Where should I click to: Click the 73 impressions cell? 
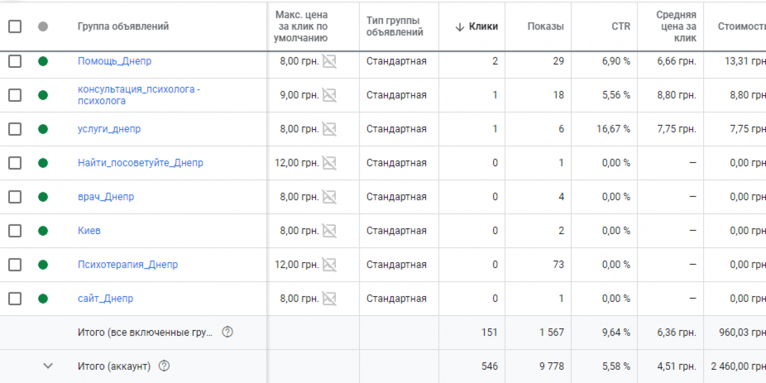tap(558, 265)
